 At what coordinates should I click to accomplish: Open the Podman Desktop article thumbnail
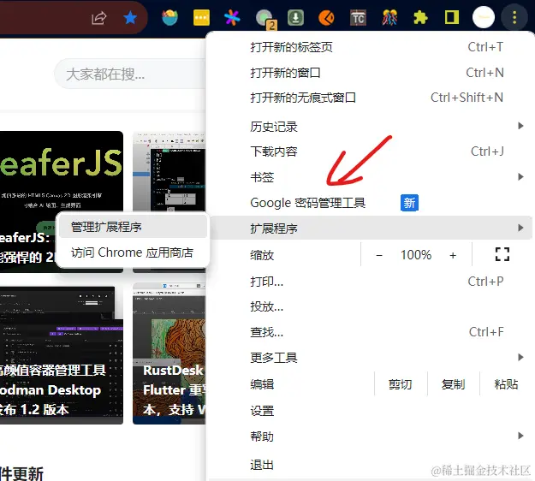pyautogui.click(x=62, y=355)
